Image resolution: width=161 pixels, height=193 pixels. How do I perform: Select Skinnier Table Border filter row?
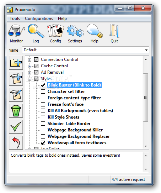pyautogui.click(x=69, y=124)
